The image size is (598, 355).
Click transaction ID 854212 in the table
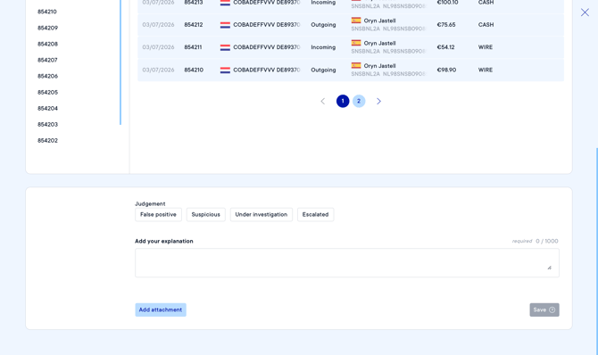(194, 25)
